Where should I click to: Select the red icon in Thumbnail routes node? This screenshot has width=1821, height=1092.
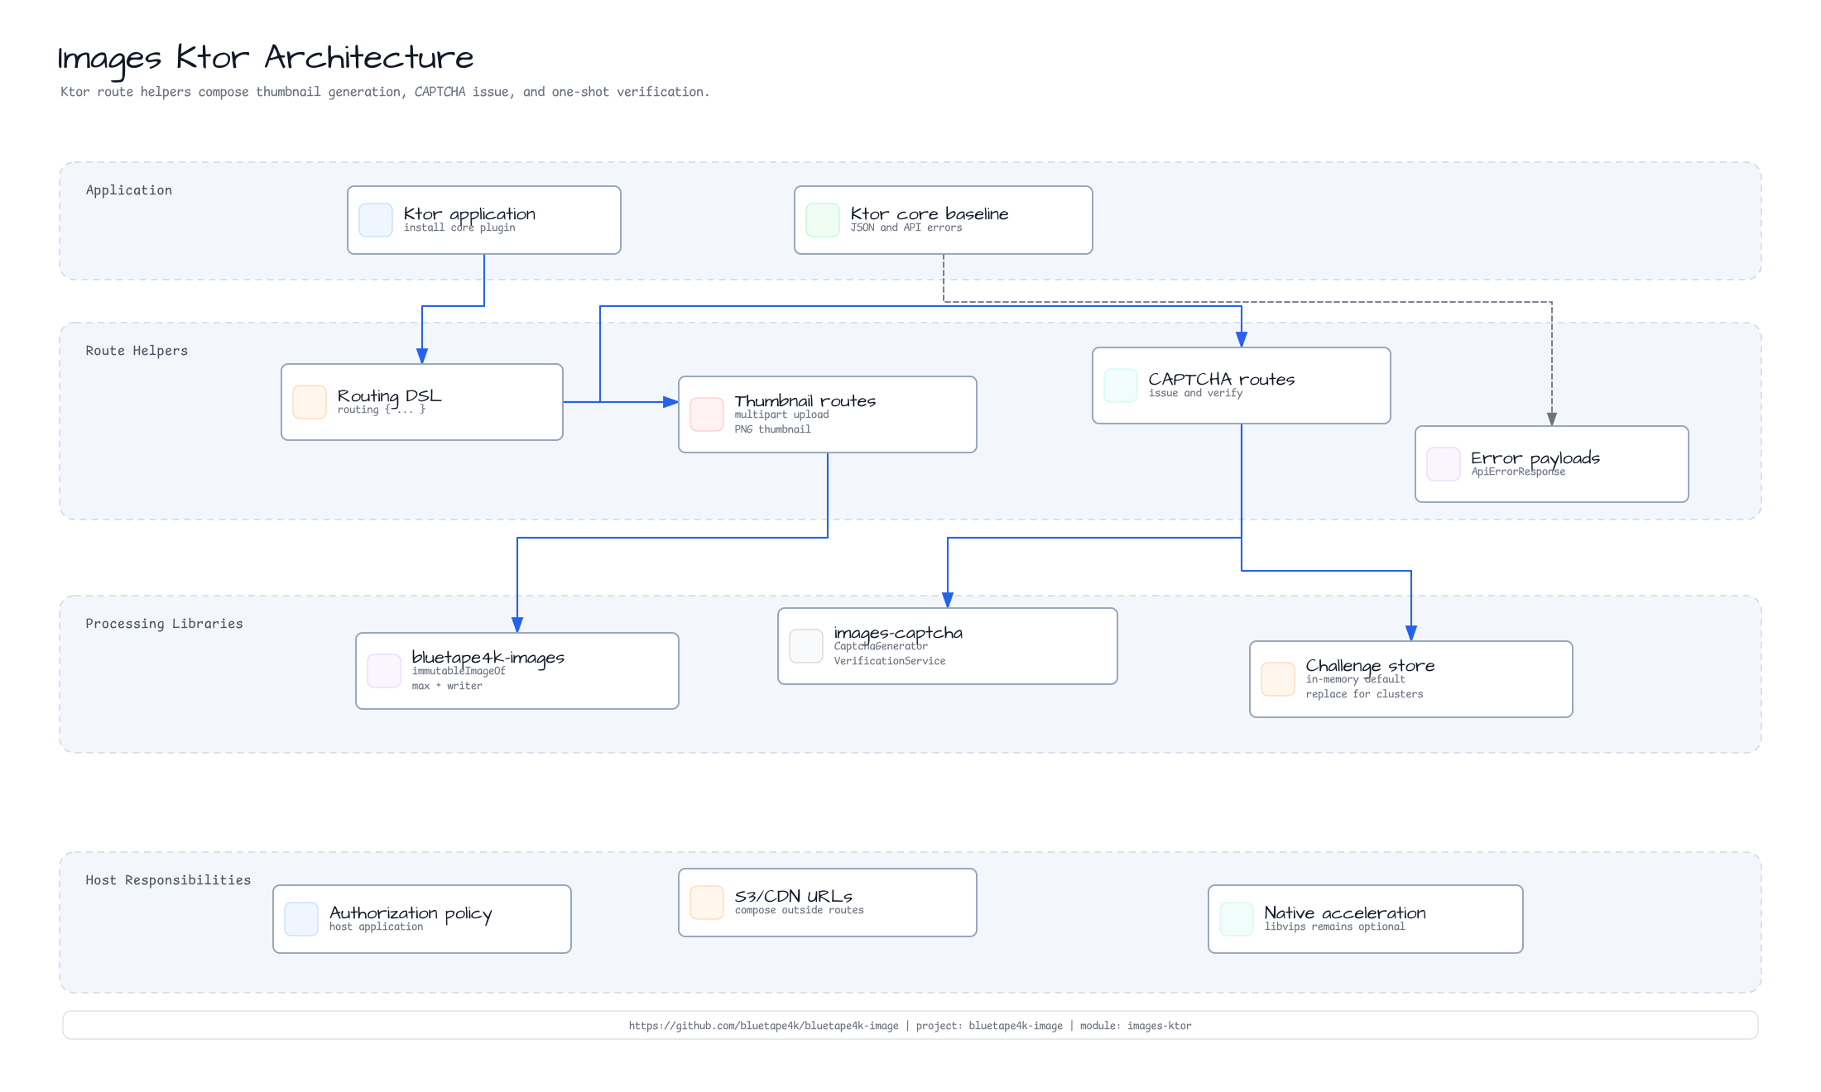[x=707, y=414]
